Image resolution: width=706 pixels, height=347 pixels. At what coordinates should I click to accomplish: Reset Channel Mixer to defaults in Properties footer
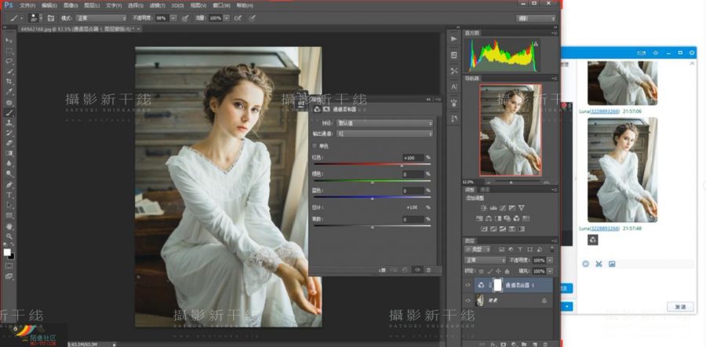[406, 270]
